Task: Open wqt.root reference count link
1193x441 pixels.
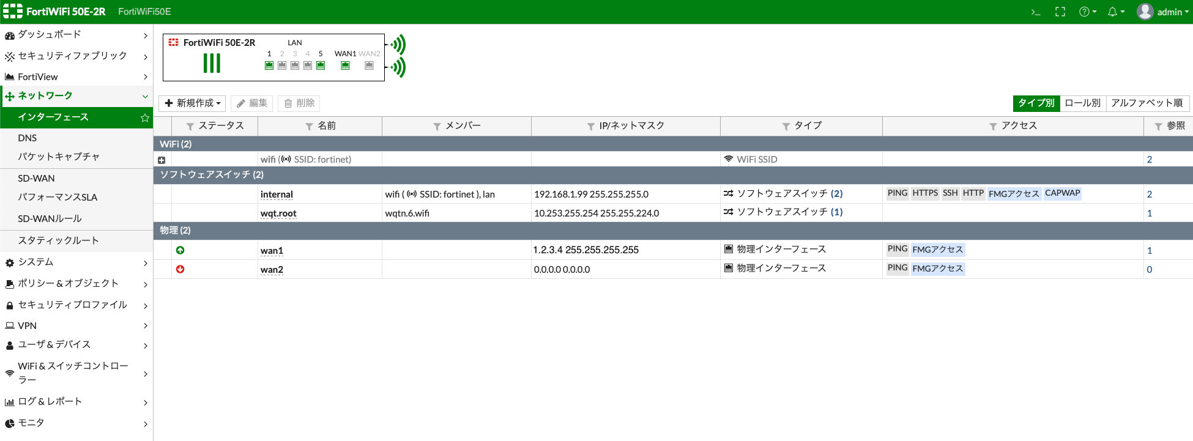Action: (x=1150, y=213)
